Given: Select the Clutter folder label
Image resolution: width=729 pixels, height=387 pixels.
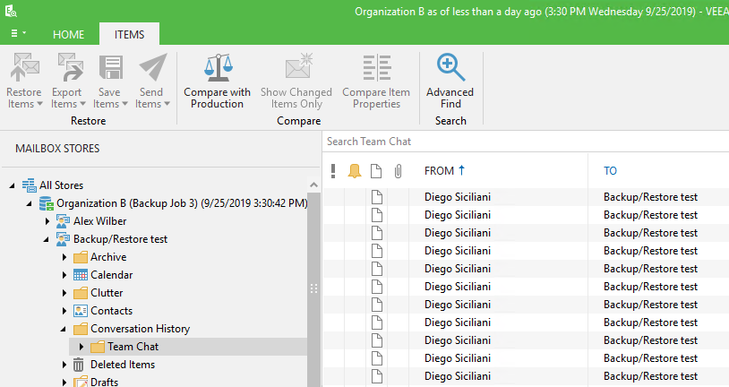Looking at the screenshot, I should 107,293.
